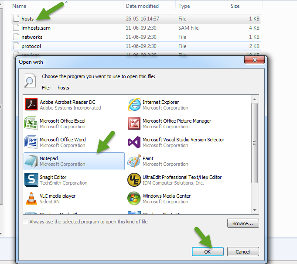Choose the Microsoft Office Word icon

point(31,142)
